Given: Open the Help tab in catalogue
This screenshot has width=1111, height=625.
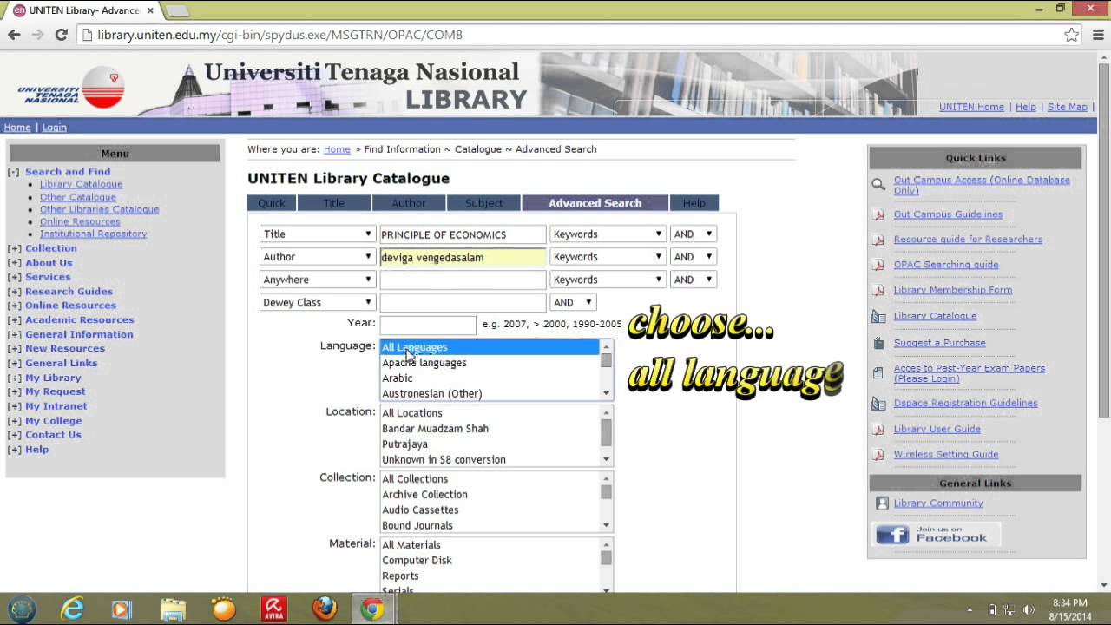Looking at the screenshot, I should coord(694,203).
